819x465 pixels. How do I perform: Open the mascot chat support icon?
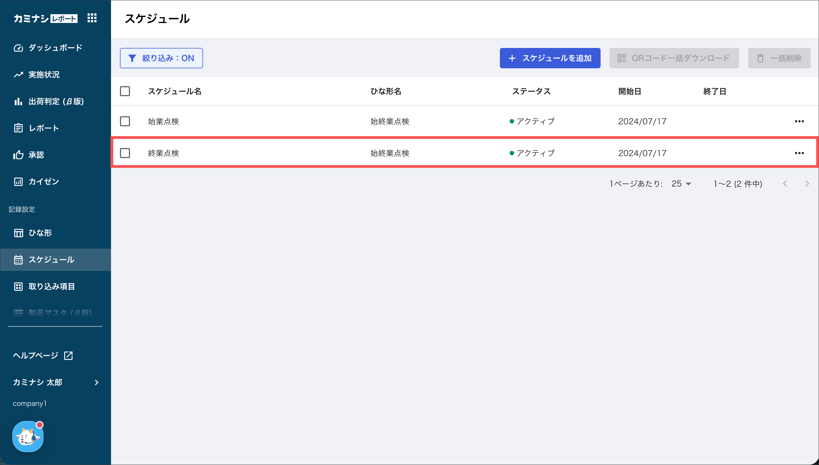pos(28,436)
